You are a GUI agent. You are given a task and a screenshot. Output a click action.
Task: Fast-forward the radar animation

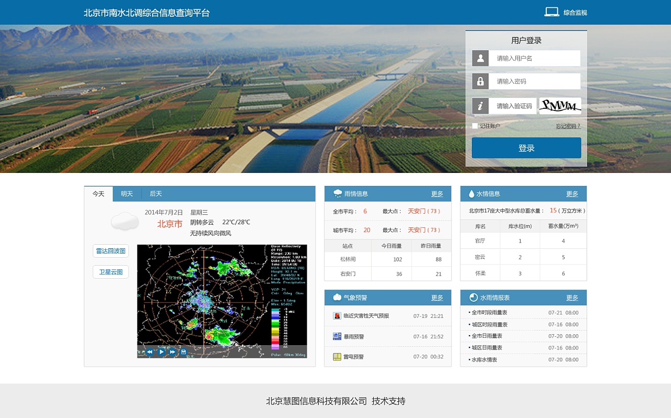[x=172, y=352]
